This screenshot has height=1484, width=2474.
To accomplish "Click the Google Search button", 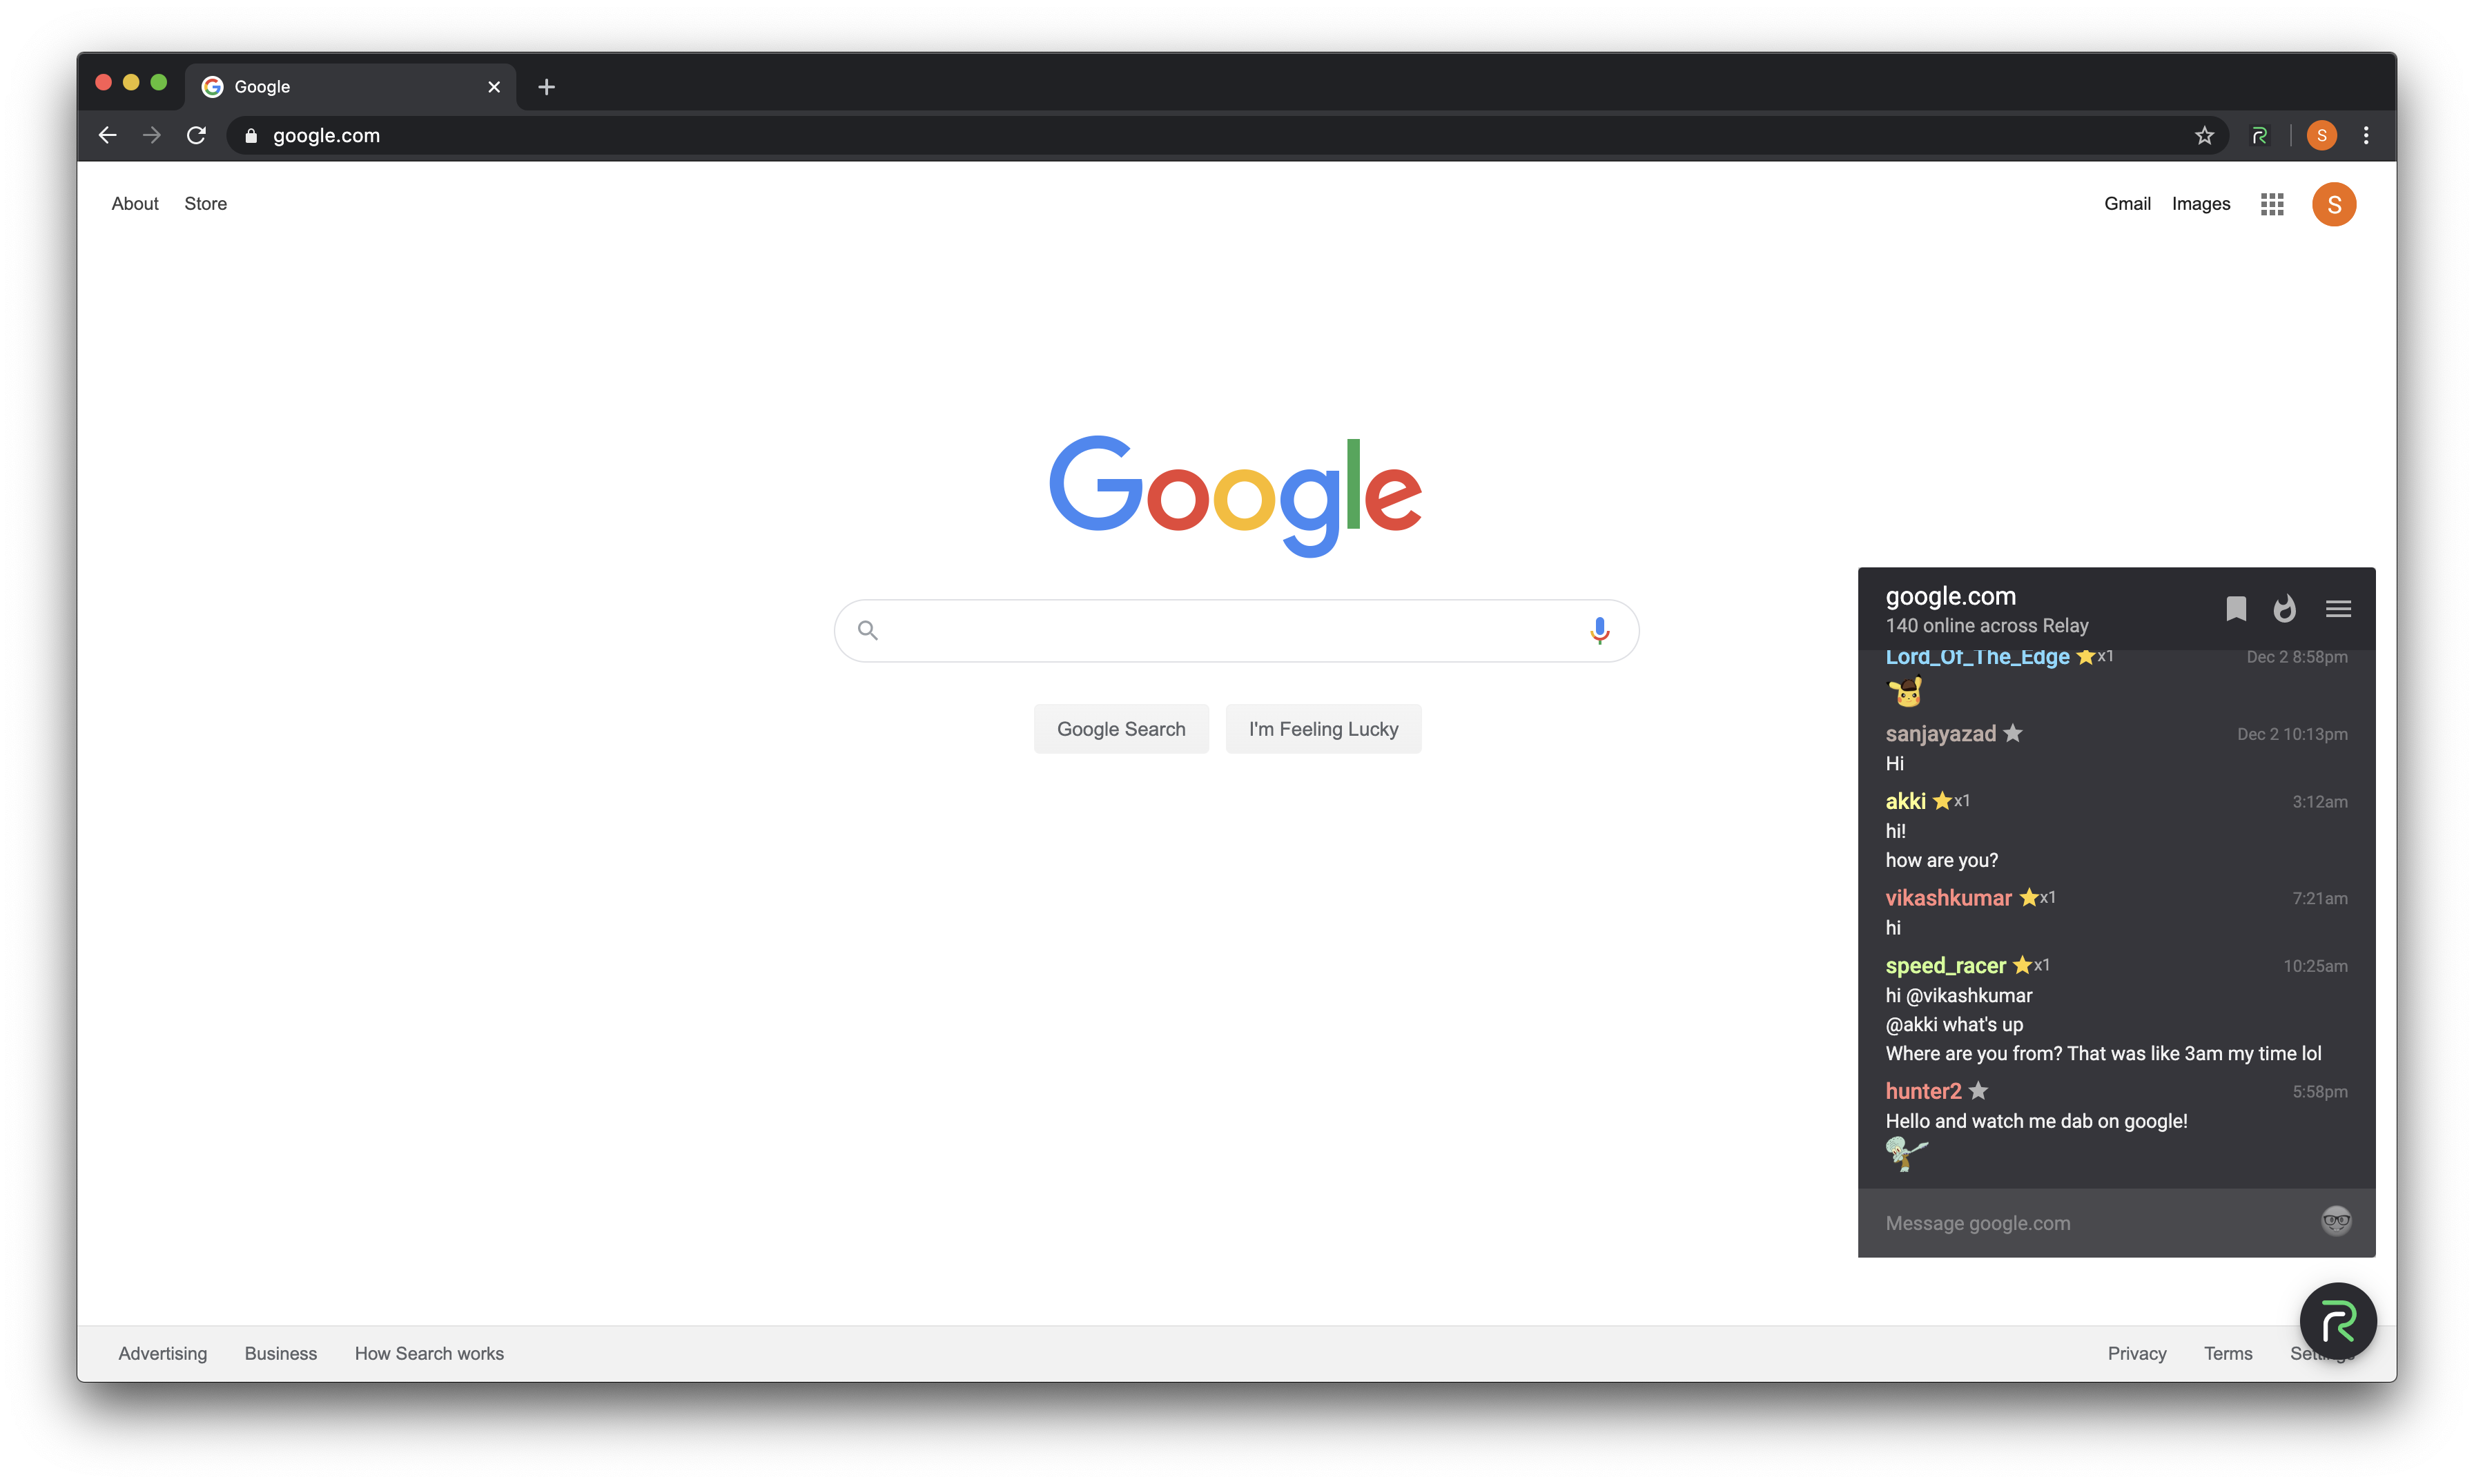I will tap(1121, 729).
